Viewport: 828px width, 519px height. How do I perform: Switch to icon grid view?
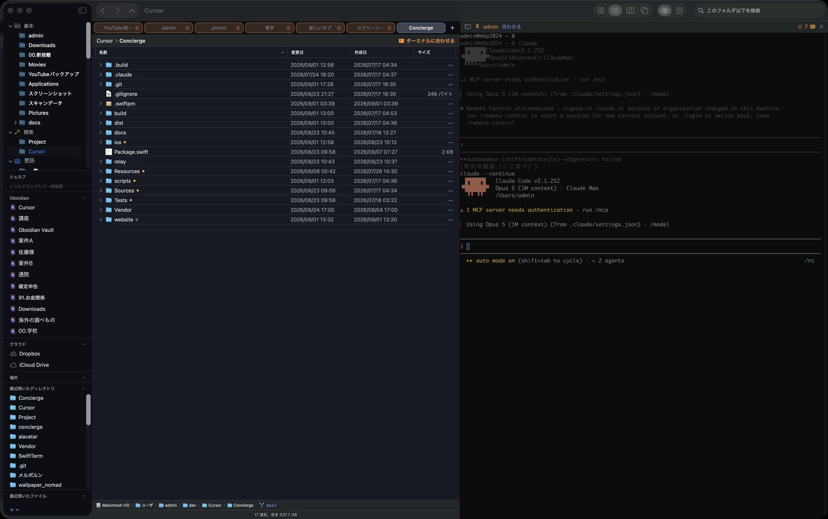point(601,10)
